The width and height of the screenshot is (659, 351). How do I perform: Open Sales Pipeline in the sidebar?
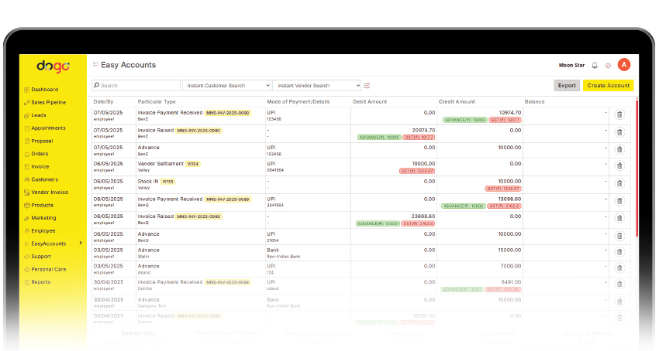point(48,102)
